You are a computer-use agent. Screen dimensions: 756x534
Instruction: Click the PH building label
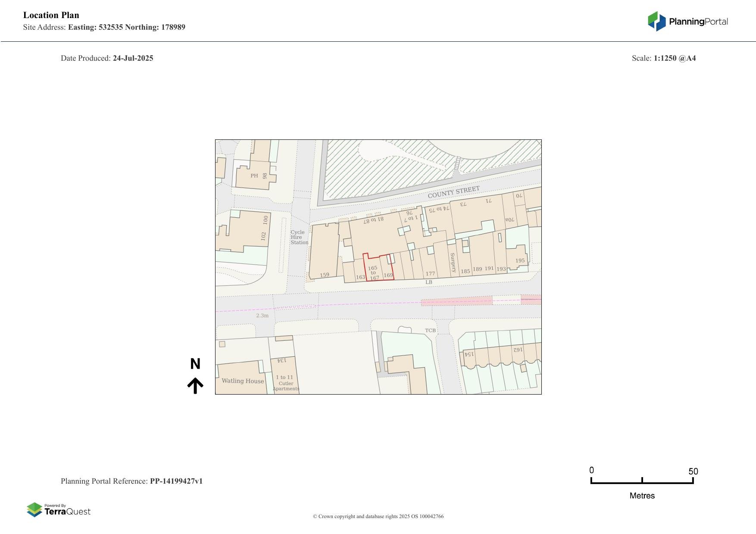click(254, 176)
